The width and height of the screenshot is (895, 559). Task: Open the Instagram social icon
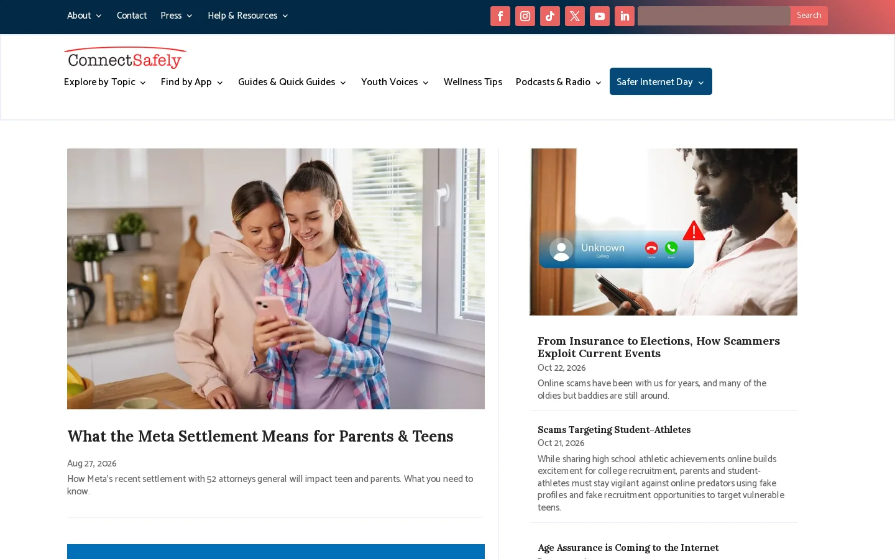[x=525, y=16]
